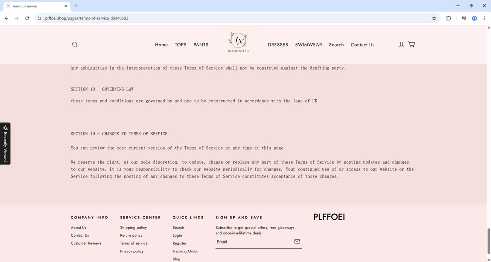Open the browser extensions puzzle icon
491x262 pixels.
448,18
